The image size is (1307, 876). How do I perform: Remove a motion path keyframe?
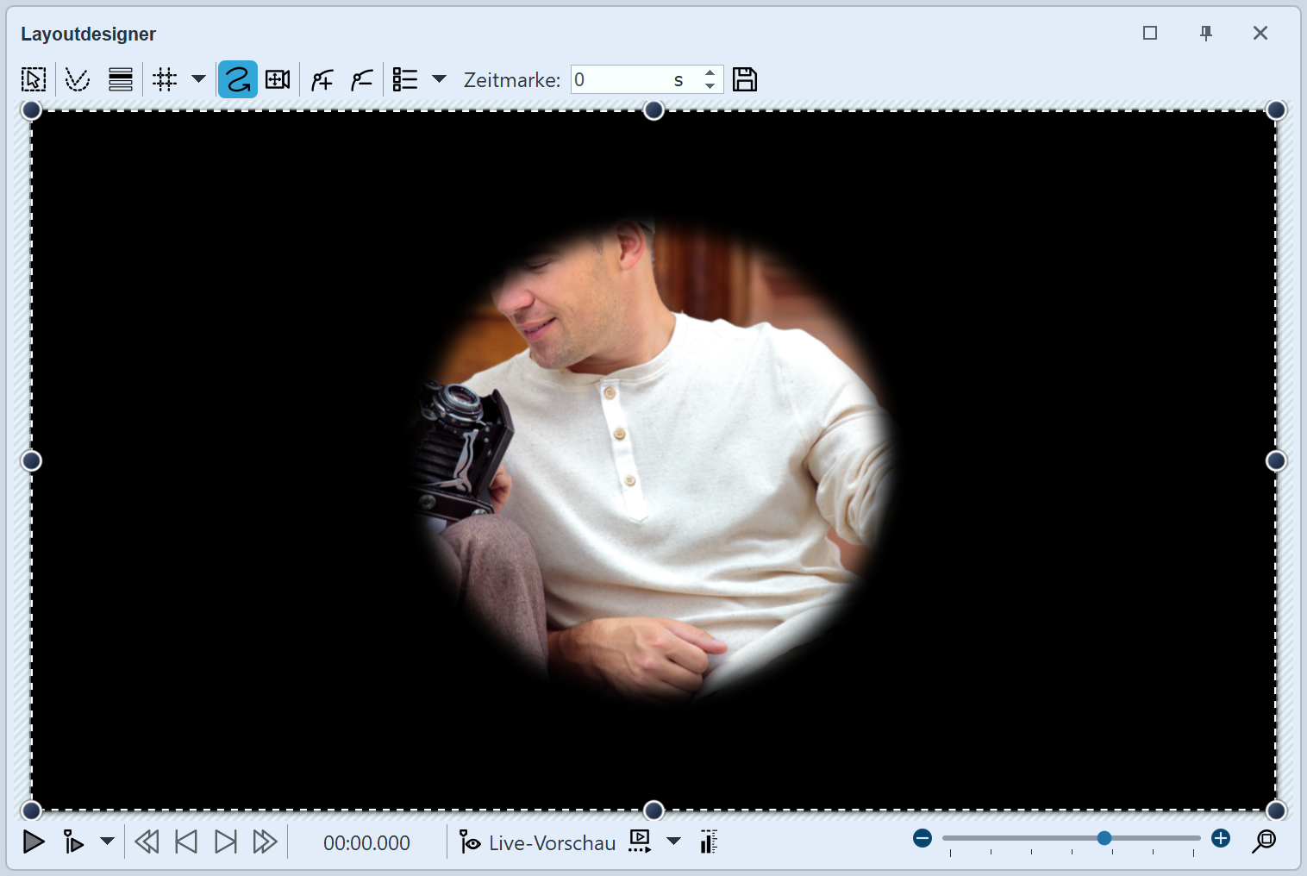pyautogui.click(x=362, y=80)
